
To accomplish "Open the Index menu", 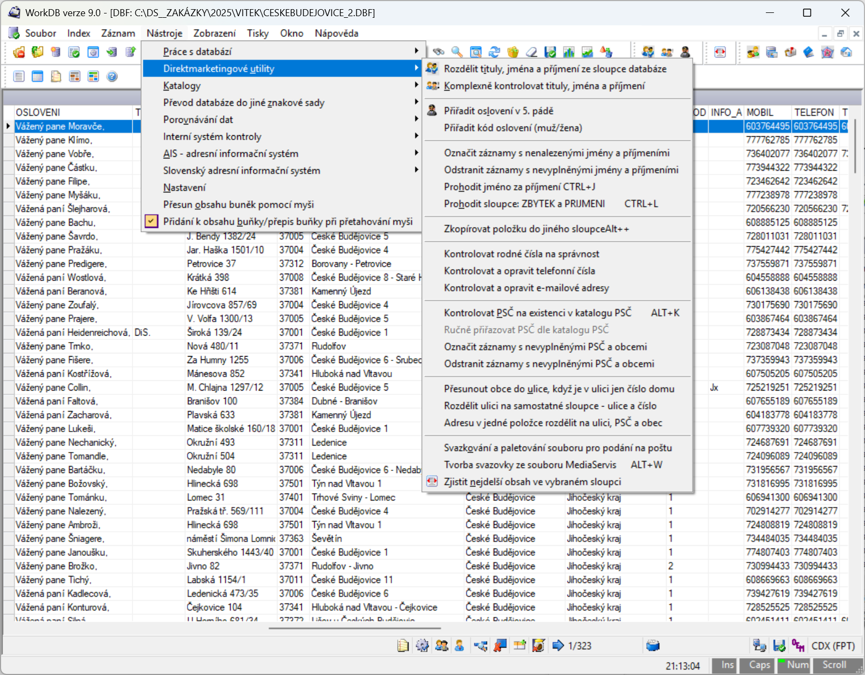I will click(x=79, y=33).
